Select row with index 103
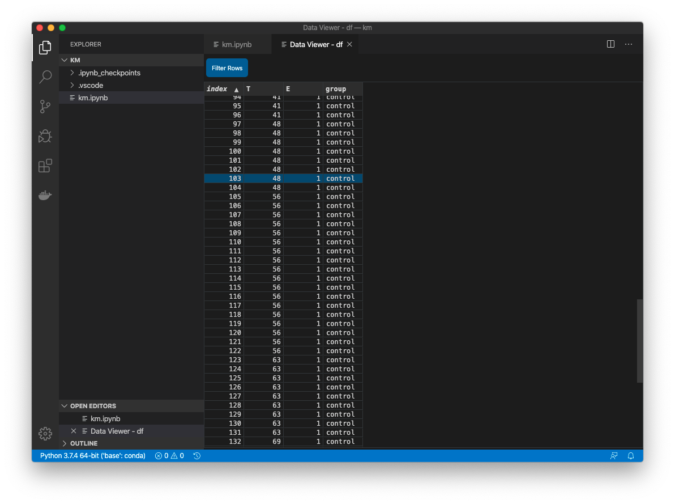This screenshot has height=504, width=675. [x=283, y=179]
